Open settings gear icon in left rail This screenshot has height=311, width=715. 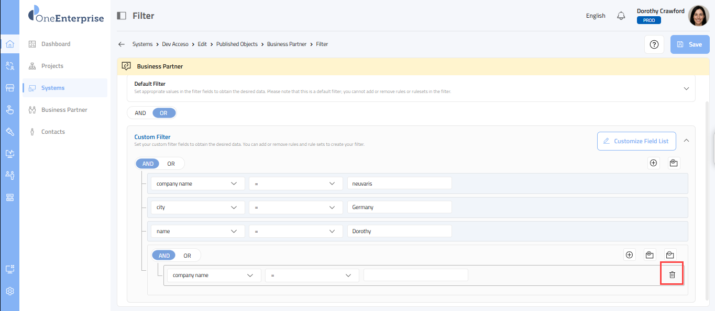(x=9, y=291)
